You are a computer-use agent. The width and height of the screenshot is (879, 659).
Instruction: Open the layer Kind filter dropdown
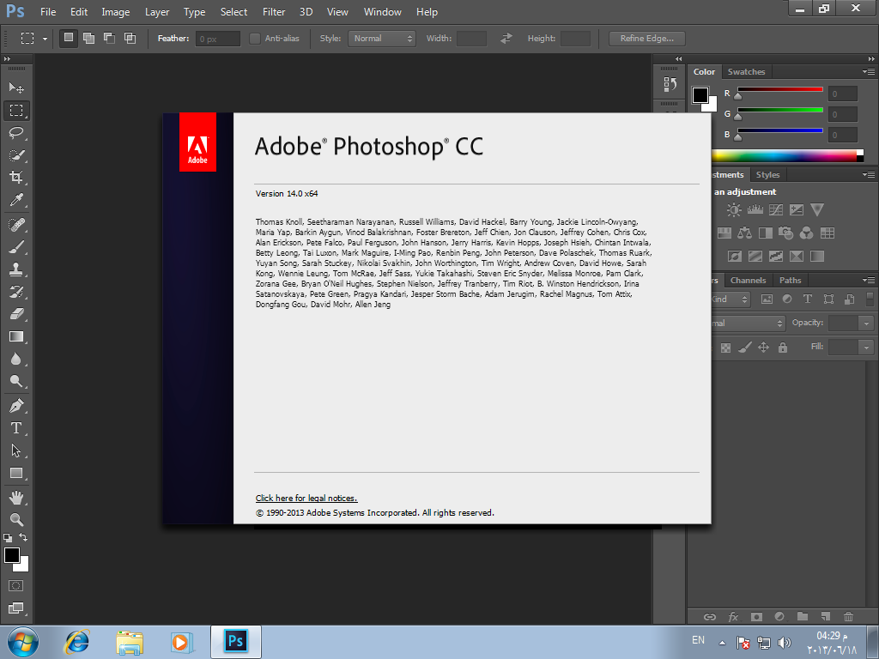(x=730, y=299)
